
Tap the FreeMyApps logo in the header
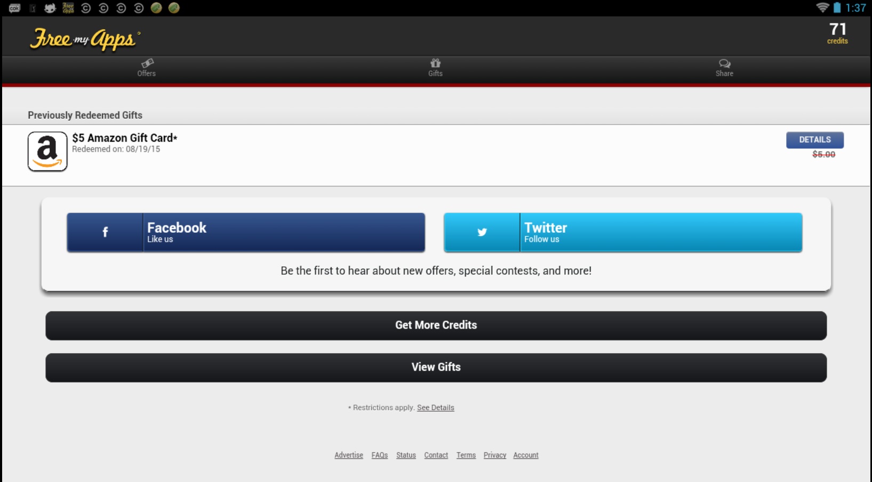tap(85, 39)
